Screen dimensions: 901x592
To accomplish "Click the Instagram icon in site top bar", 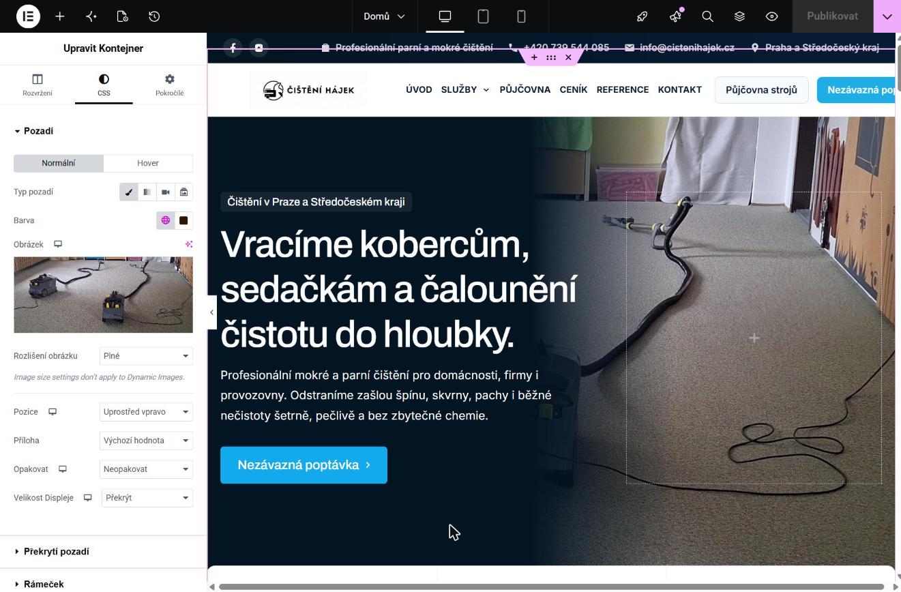I will point(259,48).
